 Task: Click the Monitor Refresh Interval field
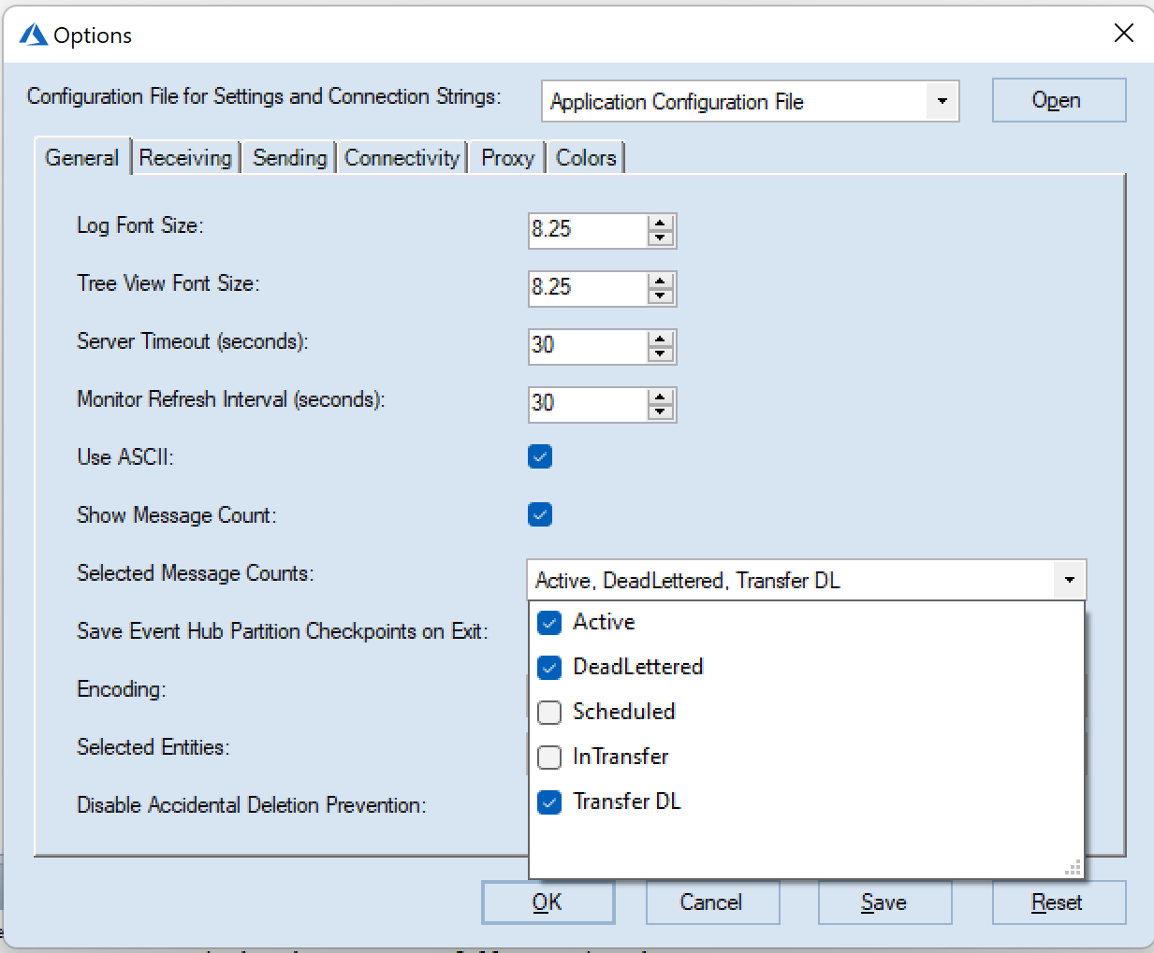588,404
